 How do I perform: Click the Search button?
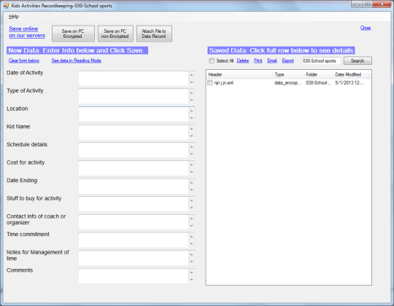pos(358,60)
